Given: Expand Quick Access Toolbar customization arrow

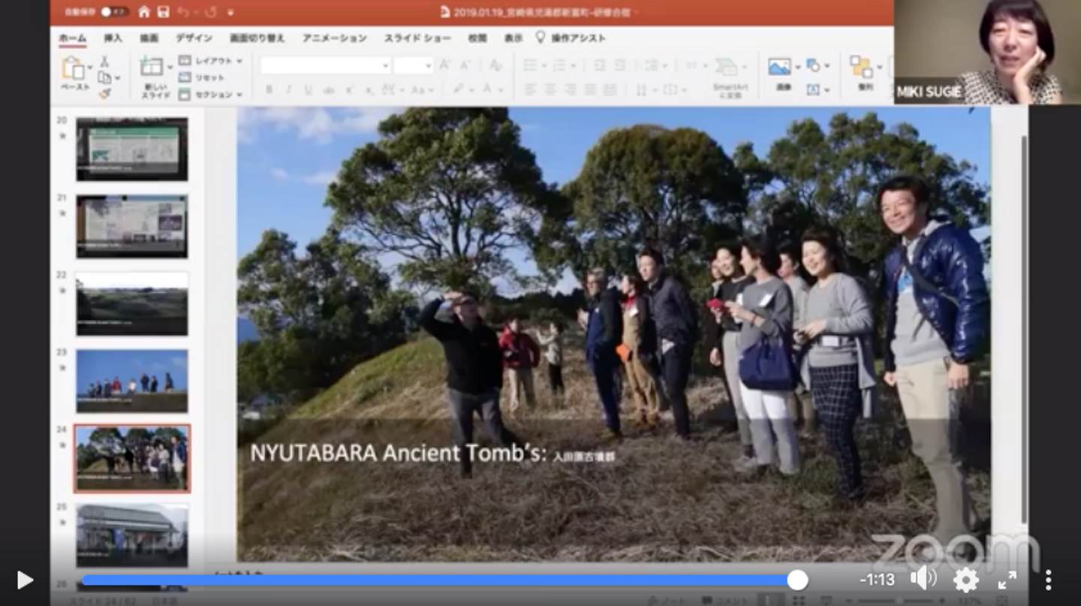Looking at the screenshot, I should (x=230, y=13).
